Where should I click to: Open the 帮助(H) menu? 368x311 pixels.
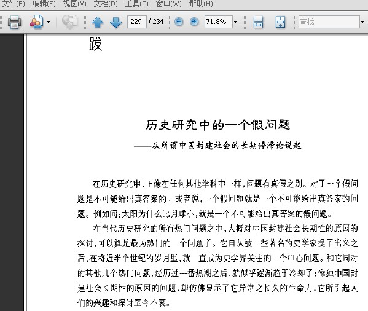(x=201, y=4)
